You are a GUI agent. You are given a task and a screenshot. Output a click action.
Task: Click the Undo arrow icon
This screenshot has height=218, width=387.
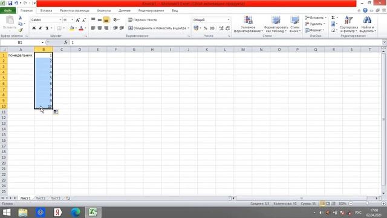pos(16,3)
